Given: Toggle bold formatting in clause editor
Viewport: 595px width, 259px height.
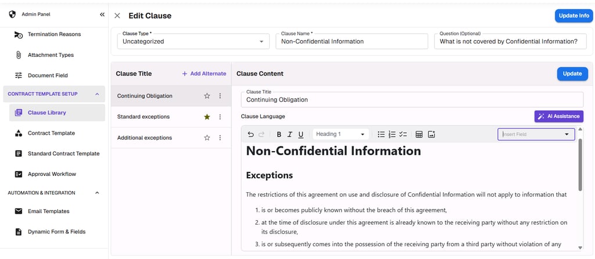Looking at the screenshot, I should [279, 134].
